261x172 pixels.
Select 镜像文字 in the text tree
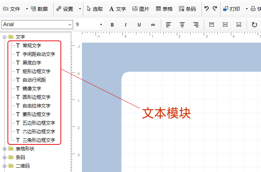point(32,89)
